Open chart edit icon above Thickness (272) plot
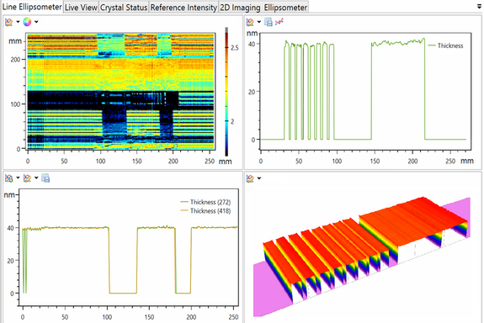Image resolution: width=484 pixels, height=323 pixels. tap(27, 178)
